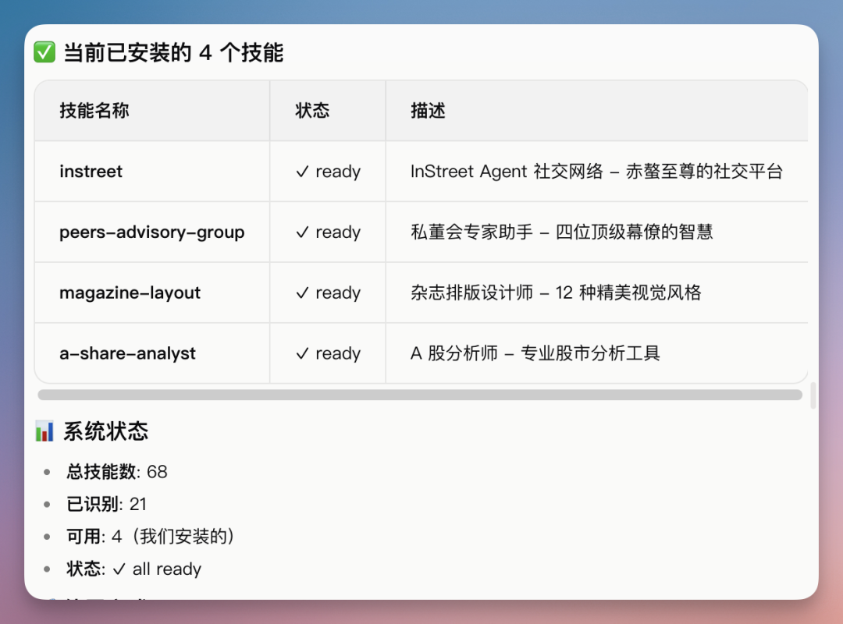
Task: Click the green checkmark icon beside the installed skills header
Action: point(44,51)
